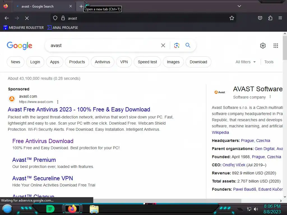Open the Free Antivirus Download link
The height and width of the screenshot is (215, 287).
pos(43,141)
